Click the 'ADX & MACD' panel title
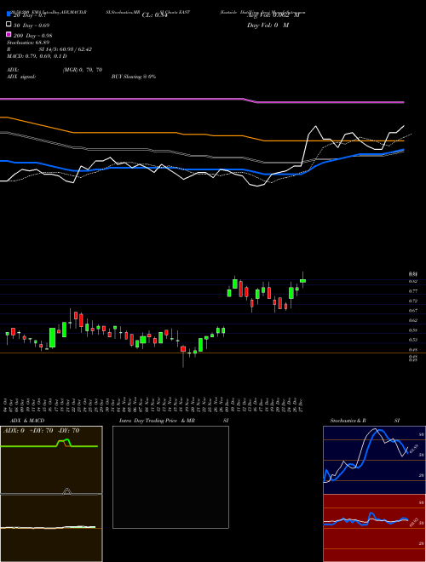Viewport: 426px width, 562px height. tap(27, 421)
